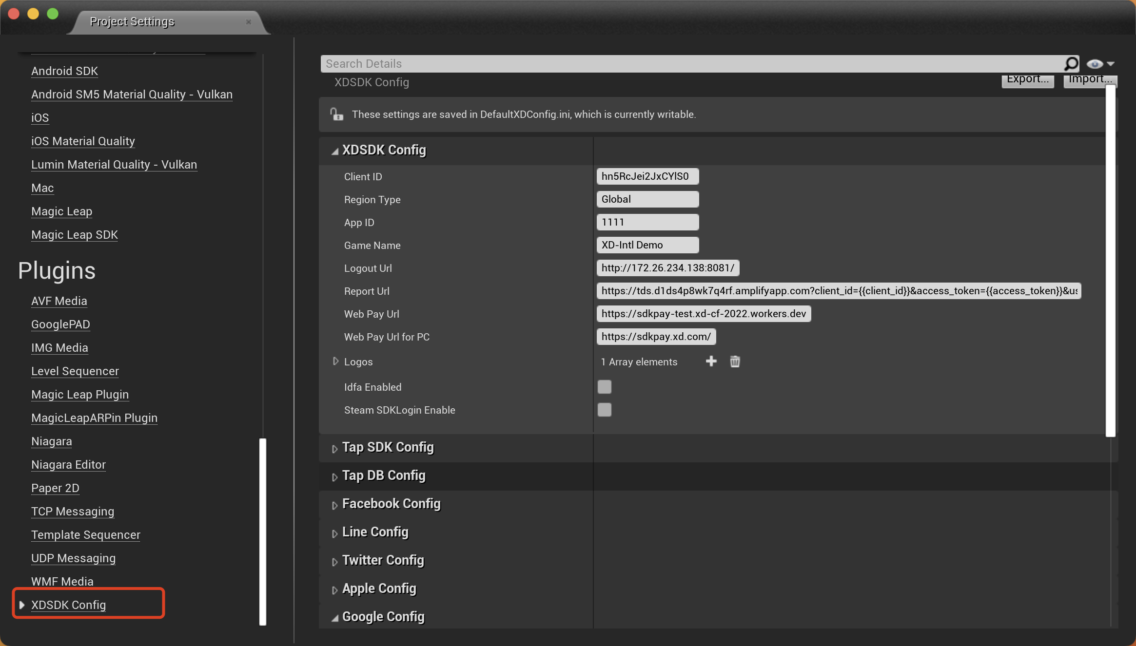
Task: Open Niagara Editor plugin settings
Action: (x=68, y=465)
